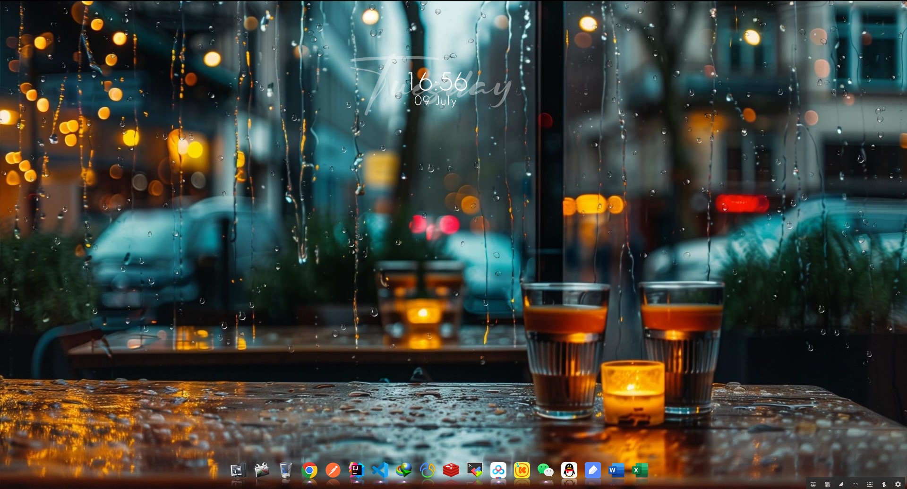Open WeChat from the dock
The image size is (907, 489).
pos(546,470)
